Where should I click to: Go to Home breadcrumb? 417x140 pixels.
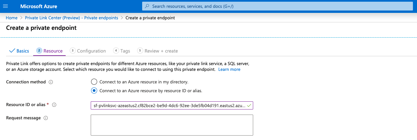tap(12, 18)
